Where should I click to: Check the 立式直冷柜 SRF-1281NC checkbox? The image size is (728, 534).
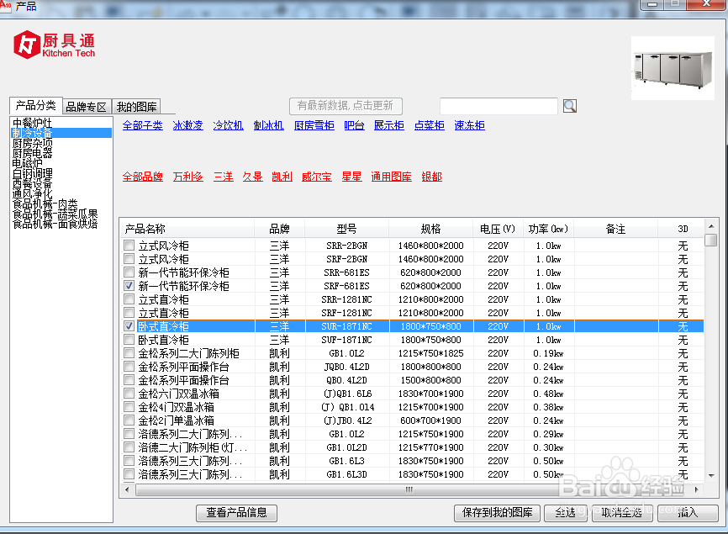pyautogui.click(x=129, y=313)
